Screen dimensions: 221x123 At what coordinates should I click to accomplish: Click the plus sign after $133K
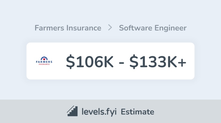click(x=182, y=63)
